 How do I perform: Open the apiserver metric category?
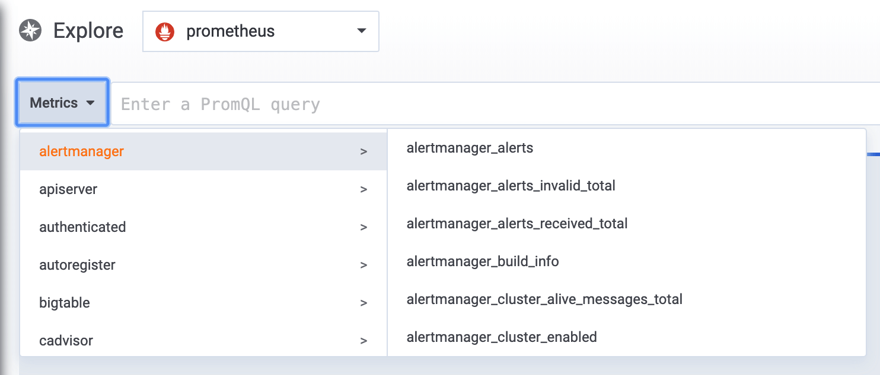pos(68,189)
